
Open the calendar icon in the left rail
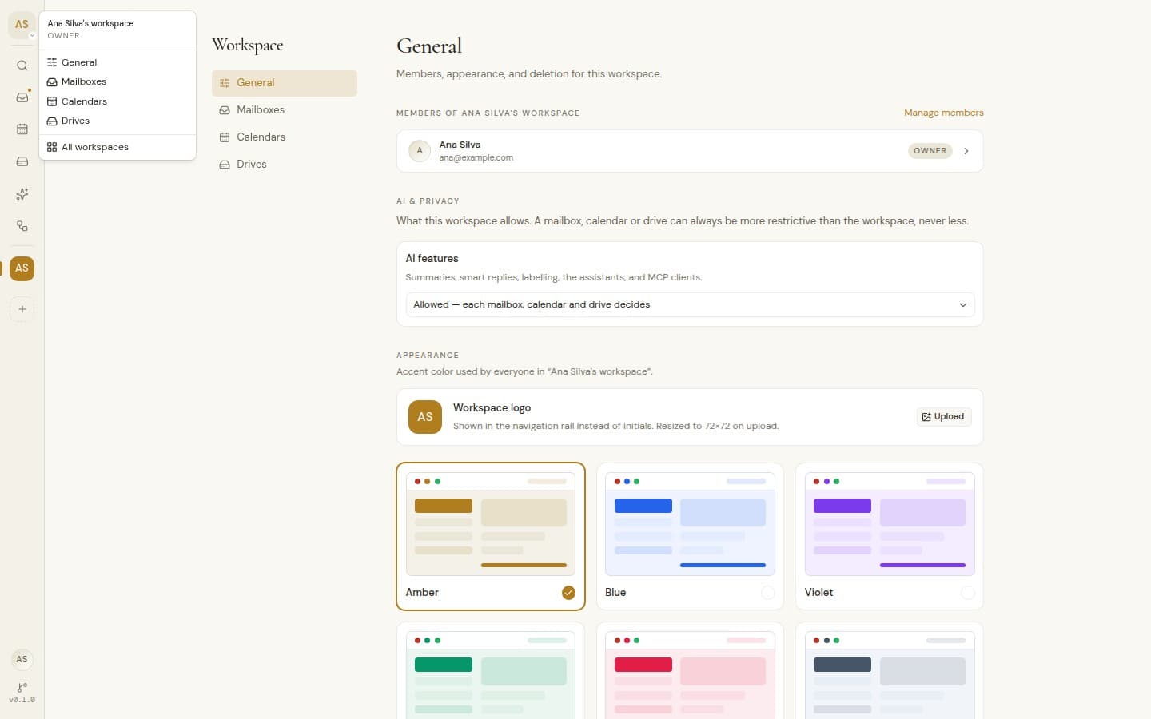[22, 129]
